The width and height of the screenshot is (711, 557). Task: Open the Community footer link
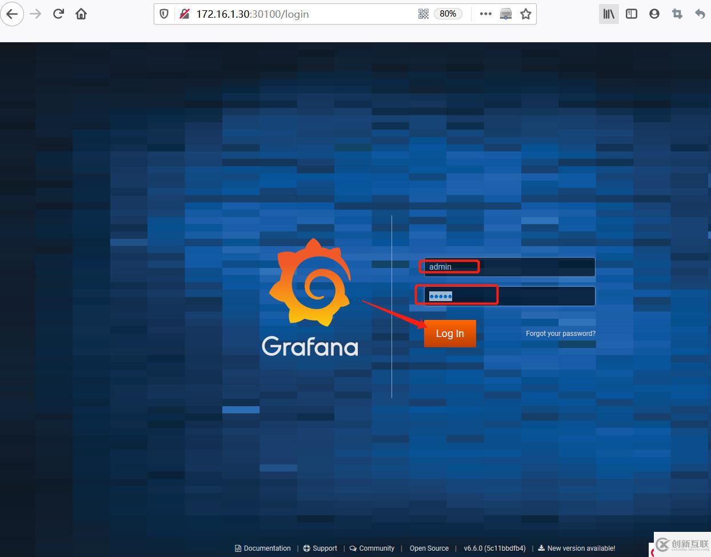click(x=372, y=548)
